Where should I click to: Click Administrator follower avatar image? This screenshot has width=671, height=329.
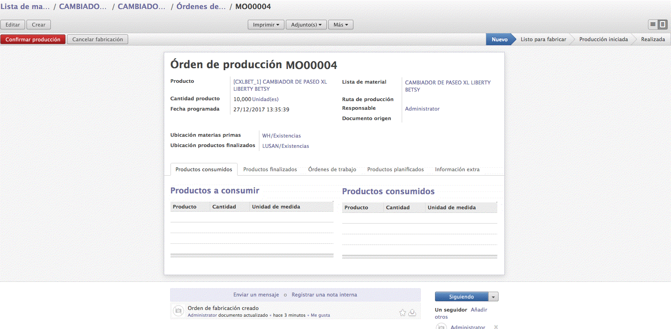(441, 327)
